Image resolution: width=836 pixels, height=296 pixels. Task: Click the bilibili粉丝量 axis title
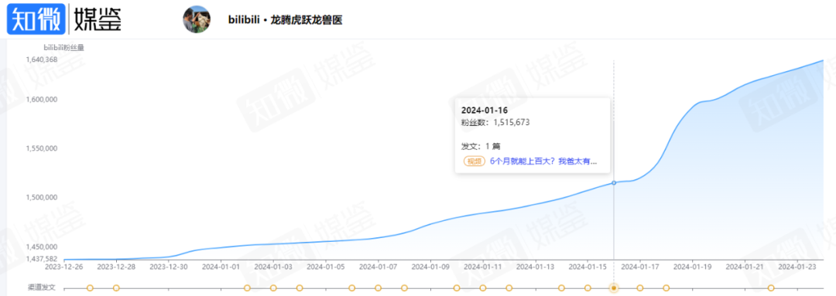63,47
